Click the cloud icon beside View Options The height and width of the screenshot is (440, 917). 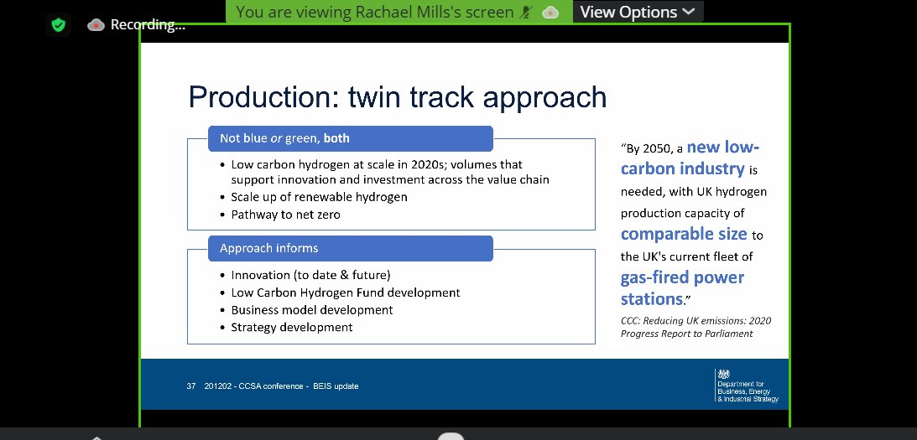550,13
